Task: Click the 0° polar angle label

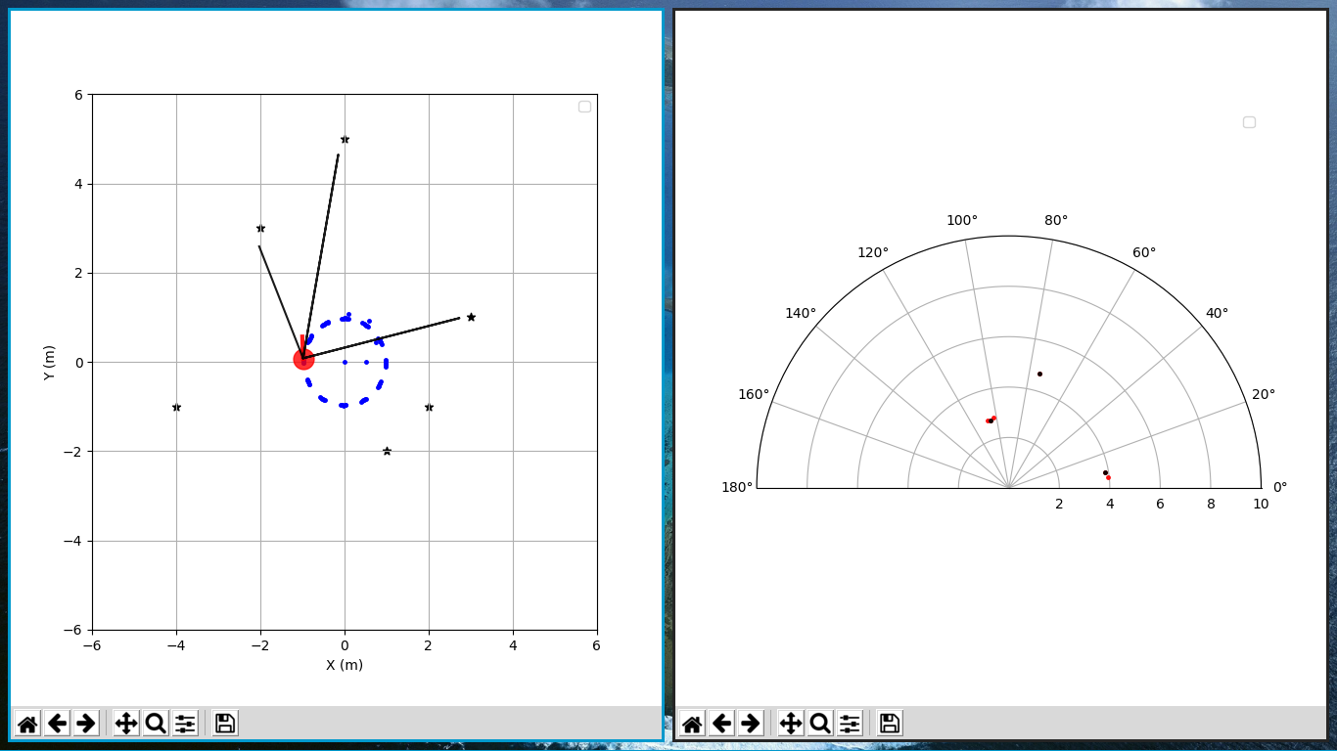Action: [x=1280, y=488]
